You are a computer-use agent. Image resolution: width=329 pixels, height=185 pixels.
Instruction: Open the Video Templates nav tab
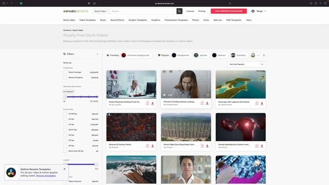click(87, 20)
